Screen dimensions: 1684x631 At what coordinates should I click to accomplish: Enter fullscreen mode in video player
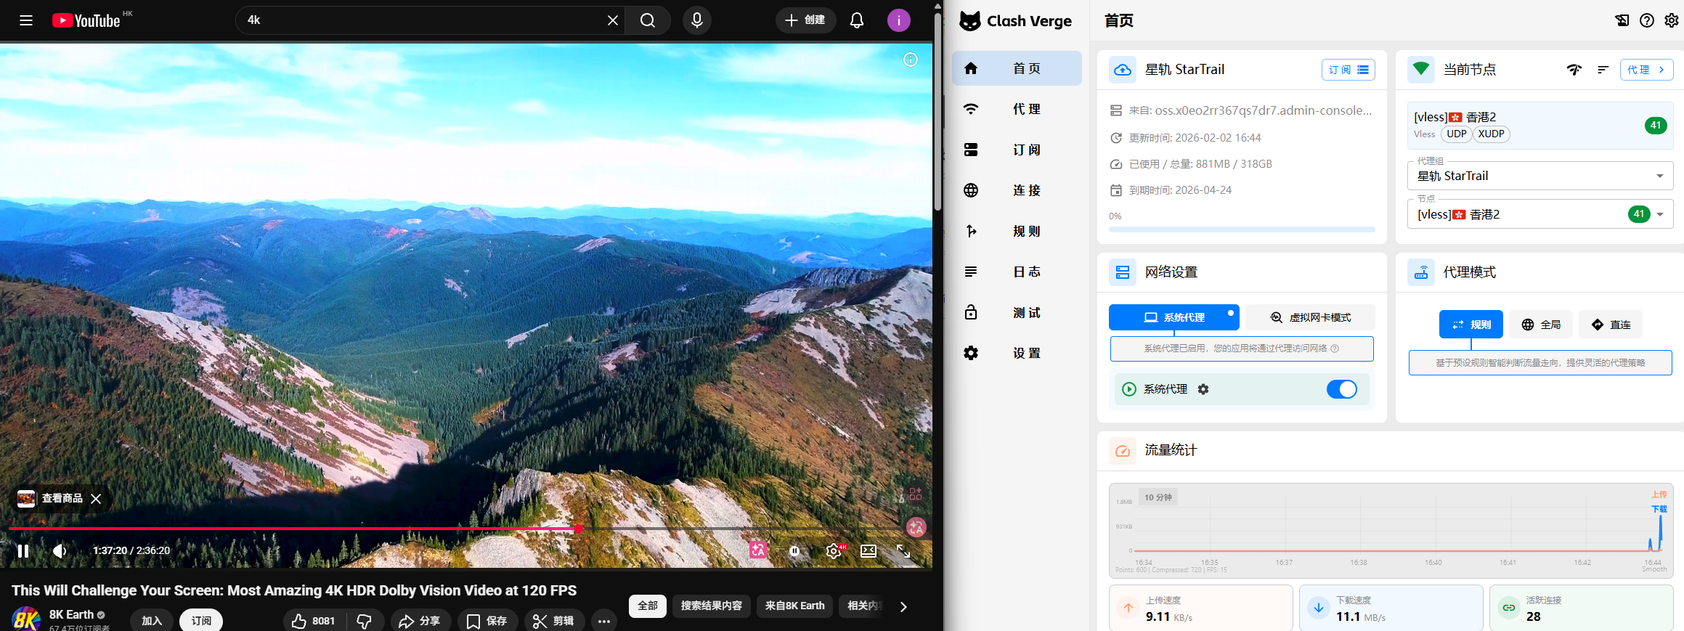click(903, 551)
